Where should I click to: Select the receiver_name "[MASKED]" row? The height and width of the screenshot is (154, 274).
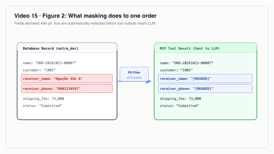click(205, 79)
